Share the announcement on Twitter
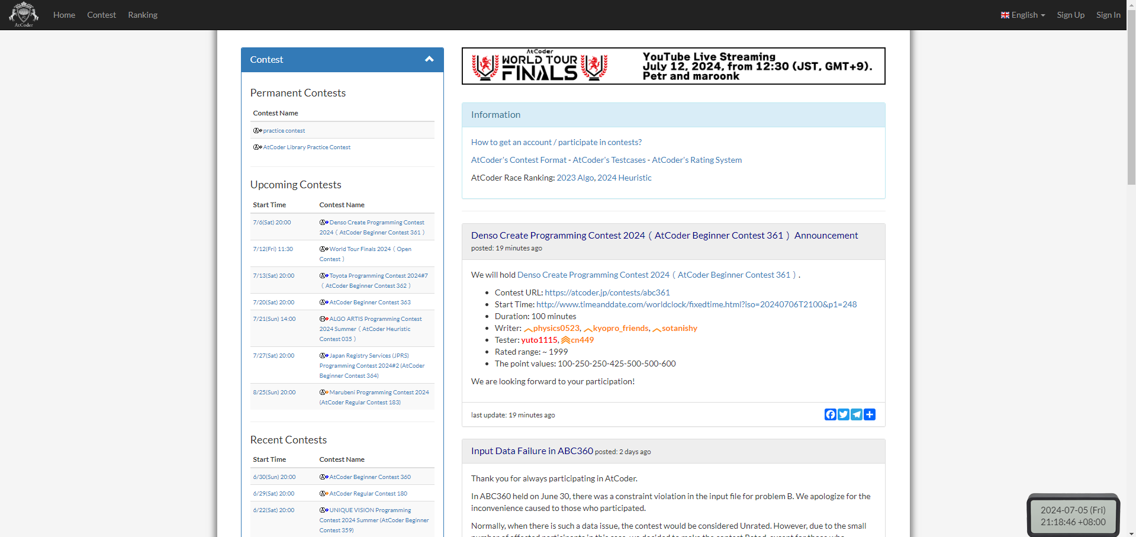The width and height of the screenshot is (1136, 537). click(843, 414)
